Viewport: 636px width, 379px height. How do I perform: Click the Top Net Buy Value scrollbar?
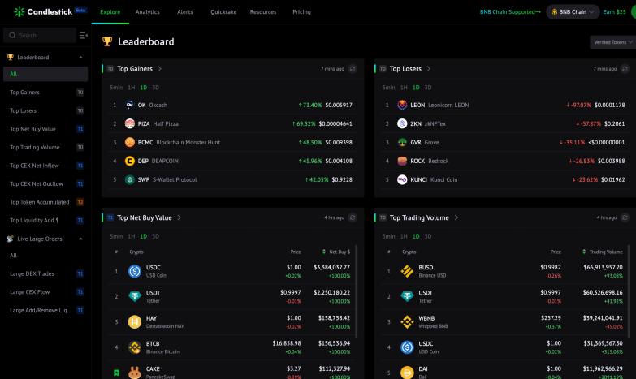(x=356, y=291)
